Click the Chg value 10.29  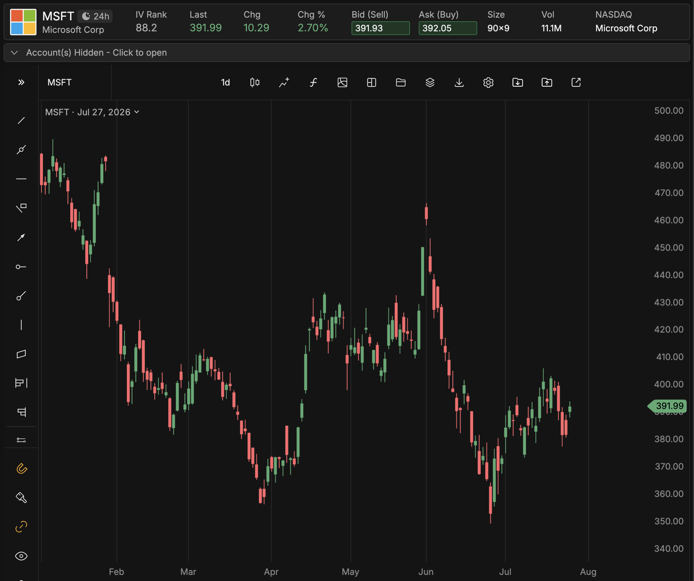tap(256, 28)
